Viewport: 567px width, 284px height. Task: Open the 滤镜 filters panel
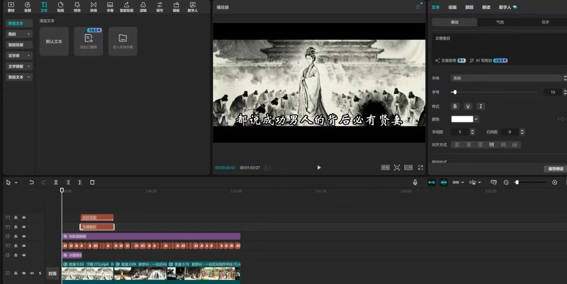[x=143, y=7]
